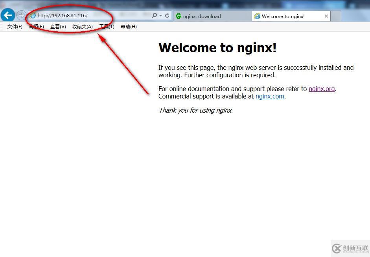The image size is (370, 257).
Task: Open the 文件(F) menu
Action: [14, 26]
